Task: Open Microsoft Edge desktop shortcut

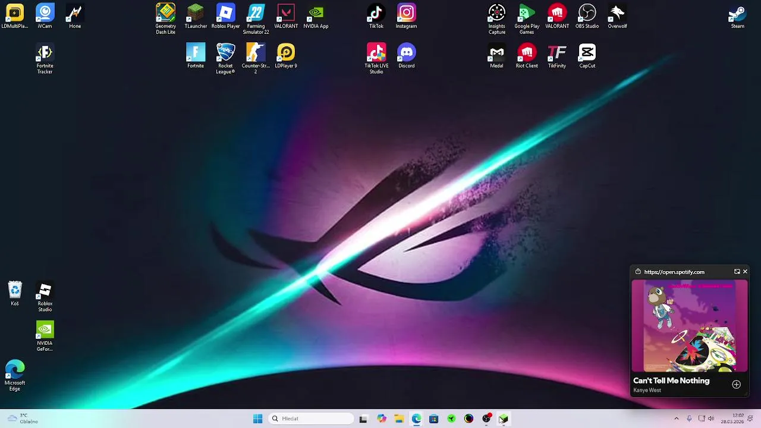Action: click(x=15, y=376)
